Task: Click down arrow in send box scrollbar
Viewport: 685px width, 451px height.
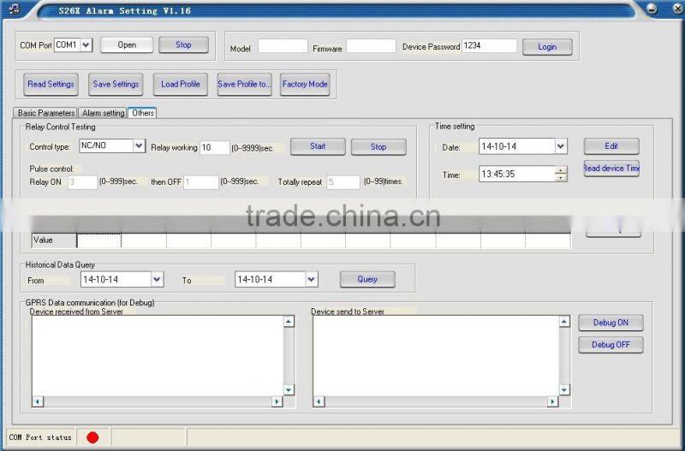Action: (564, 390)
